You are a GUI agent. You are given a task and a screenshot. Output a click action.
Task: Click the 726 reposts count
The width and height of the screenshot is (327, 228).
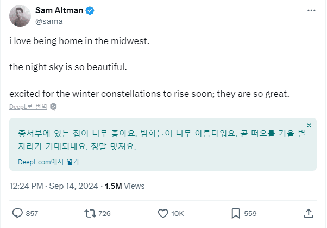pyautogui.click(x=105, y=213)
